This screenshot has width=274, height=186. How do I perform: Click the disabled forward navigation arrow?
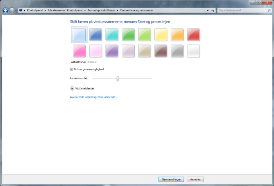tap(12, 11)
